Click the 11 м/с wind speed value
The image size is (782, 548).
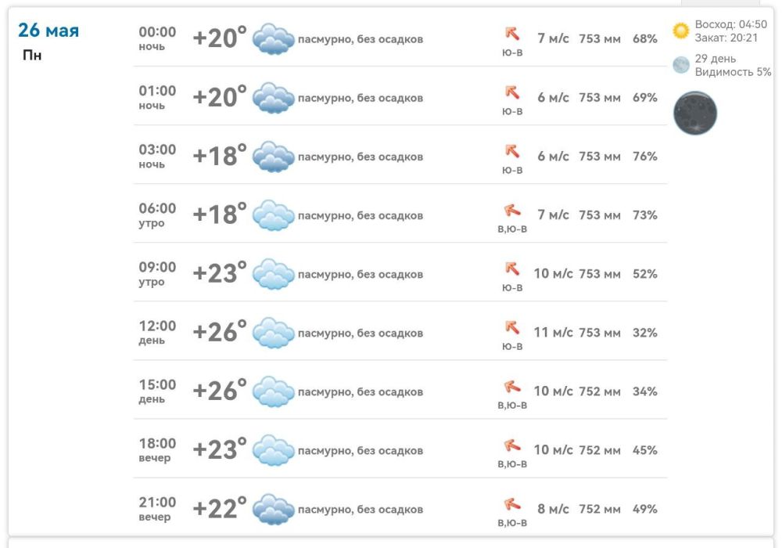click(553, 333)
